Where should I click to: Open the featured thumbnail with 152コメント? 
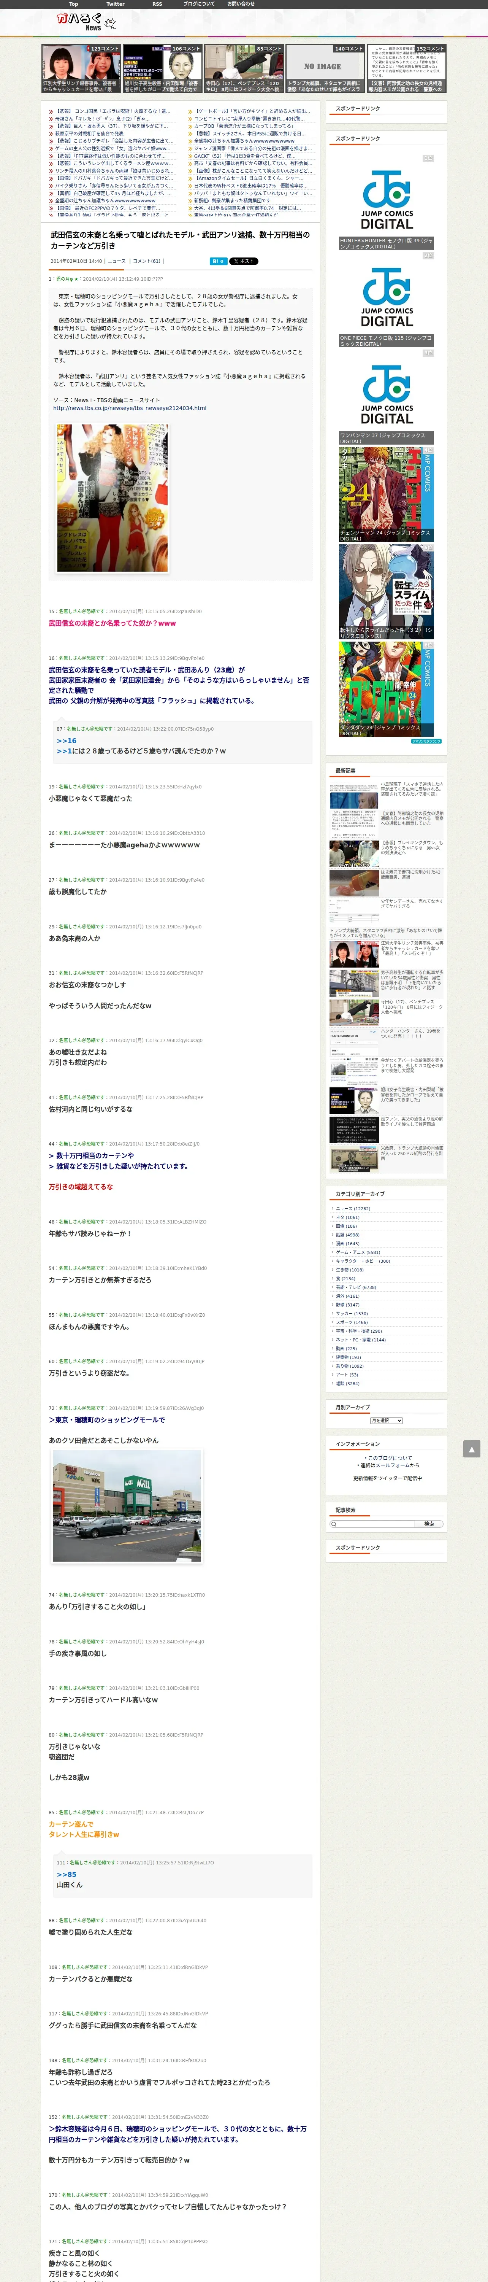[x=407, y=69]
